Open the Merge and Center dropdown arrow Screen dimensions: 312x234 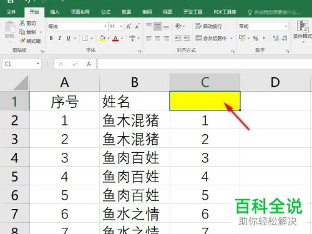pyautogui.click(x=232, y=39)
